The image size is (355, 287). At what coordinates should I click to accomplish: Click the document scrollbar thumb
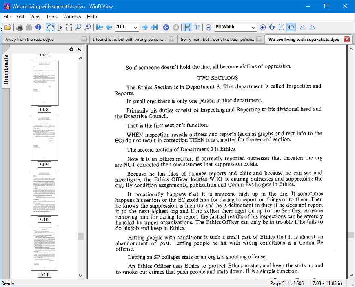[x=351, y=235]
